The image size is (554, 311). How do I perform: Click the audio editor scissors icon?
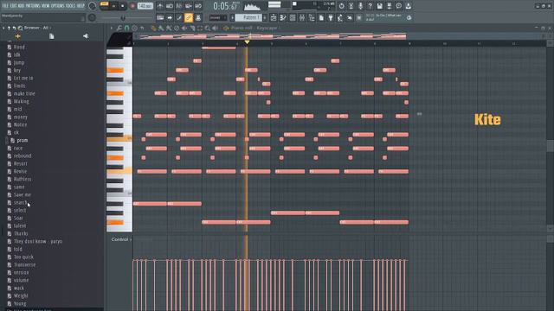351,6
